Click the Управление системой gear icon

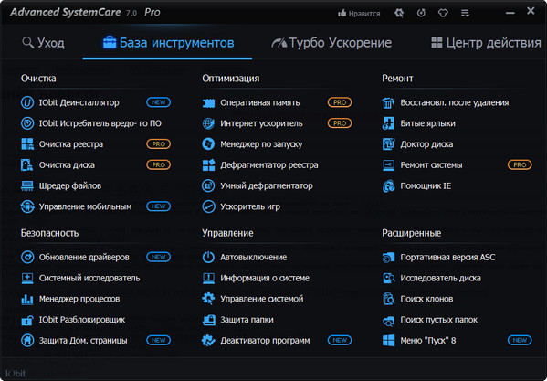pyautogui.click(x=208, y=299)
